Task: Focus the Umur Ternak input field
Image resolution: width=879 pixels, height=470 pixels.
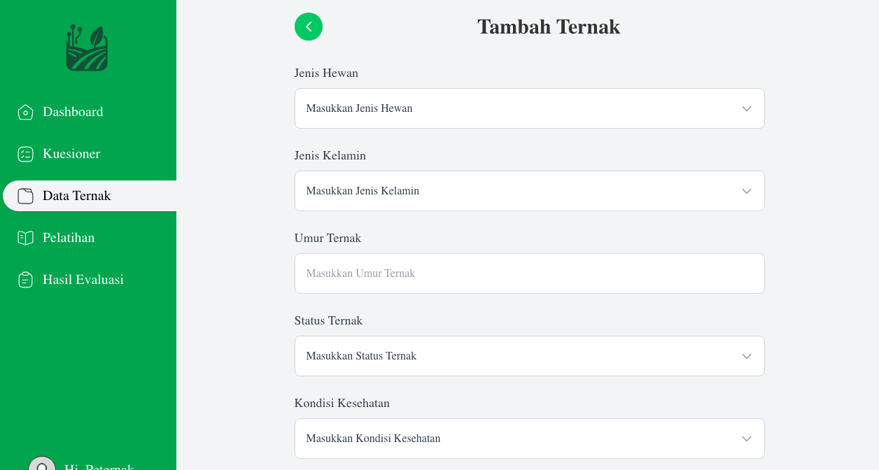Action: (529, 273)
